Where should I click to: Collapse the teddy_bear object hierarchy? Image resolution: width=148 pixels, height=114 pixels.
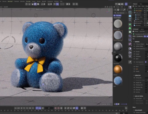click(133, 13)
